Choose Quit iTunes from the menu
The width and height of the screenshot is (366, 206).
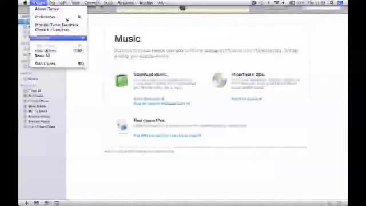(x=58, y=64)
